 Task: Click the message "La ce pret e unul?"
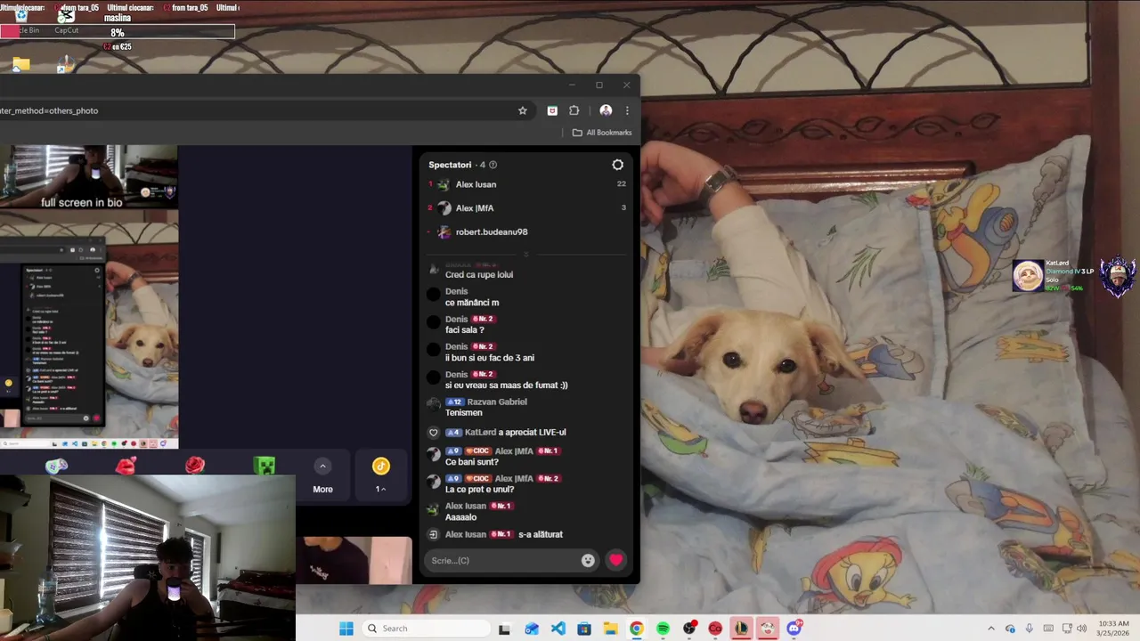pos(479,490)
